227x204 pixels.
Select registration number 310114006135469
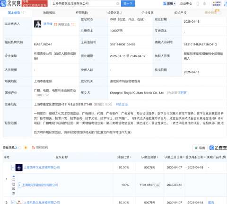click(x=122, y=44)
